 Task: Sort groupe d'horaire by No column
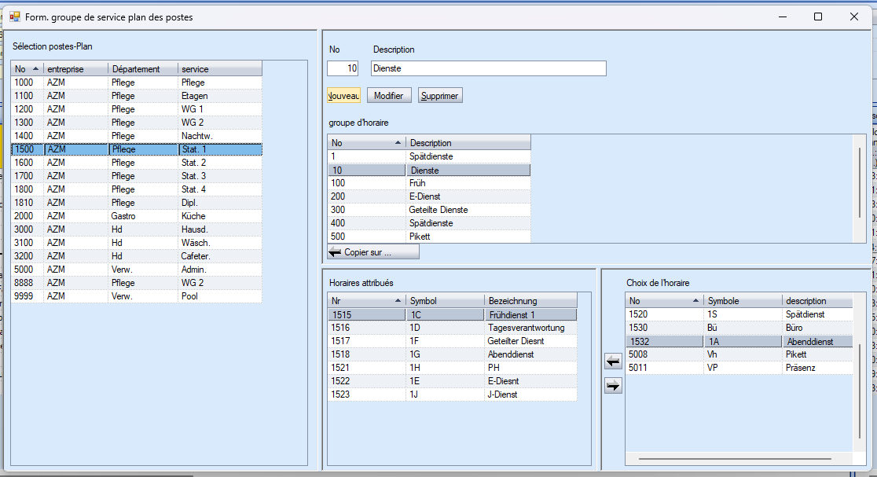(x=365, y=143)
